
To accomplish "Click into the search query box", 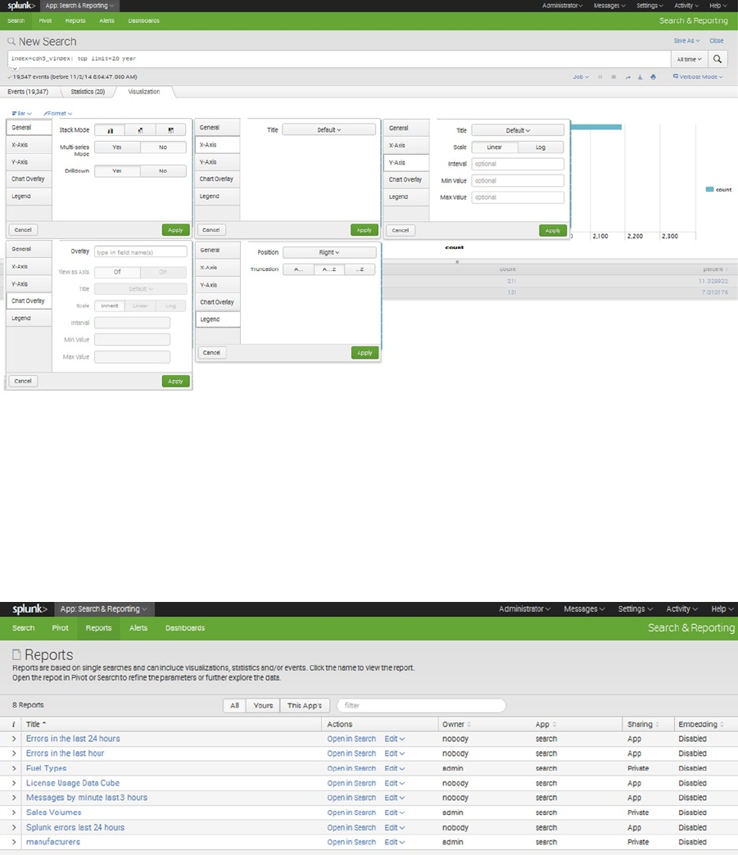I will (339, 59).
